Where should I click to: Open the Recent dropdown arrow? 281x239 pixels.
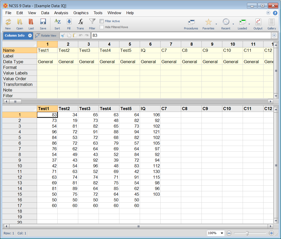click(233, 24)
